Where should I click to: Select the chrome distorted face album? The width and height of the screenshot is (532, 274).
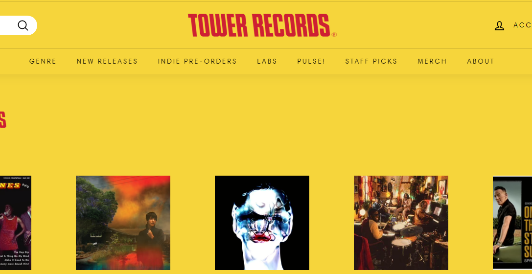pyautogui.click(x=262, y=223)
